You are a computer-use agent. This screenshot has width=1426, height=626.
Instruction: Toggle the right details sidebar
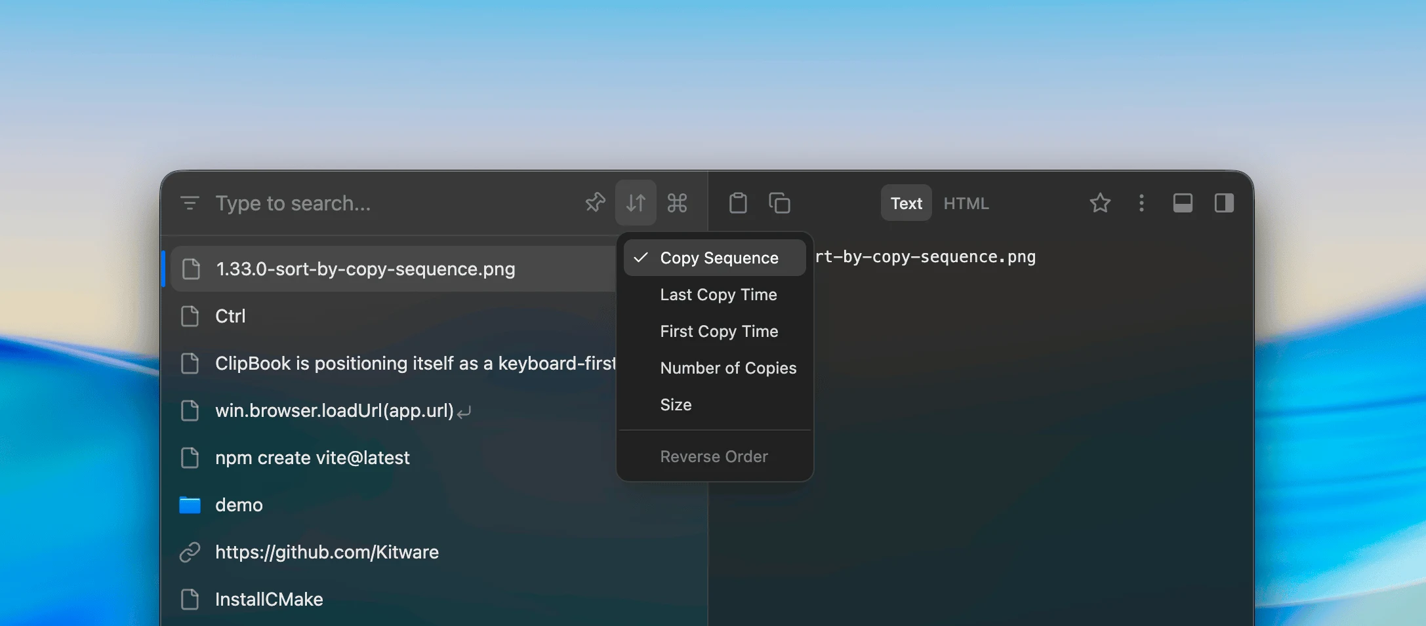tap(1224, 203)
